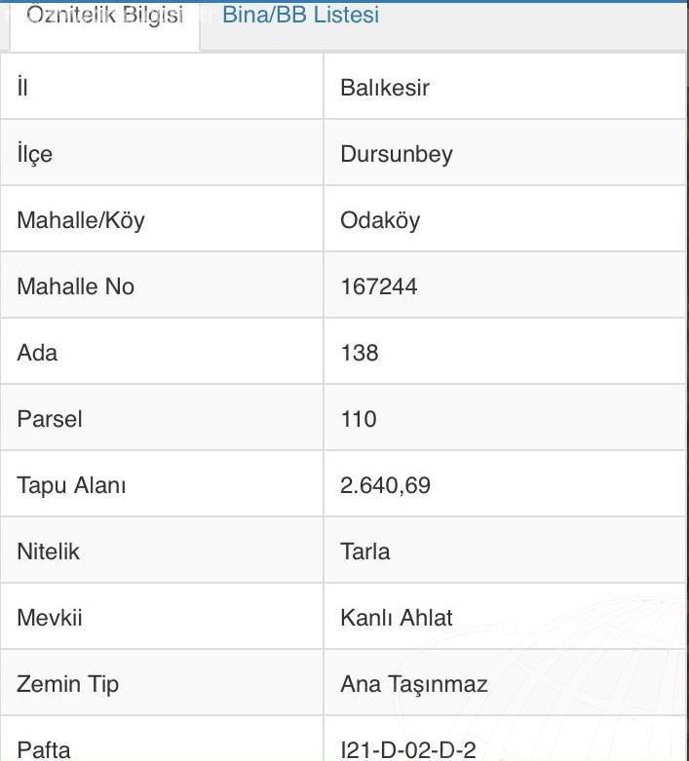
Task: Click the Balıkesir province value
Action: [385, 88]
